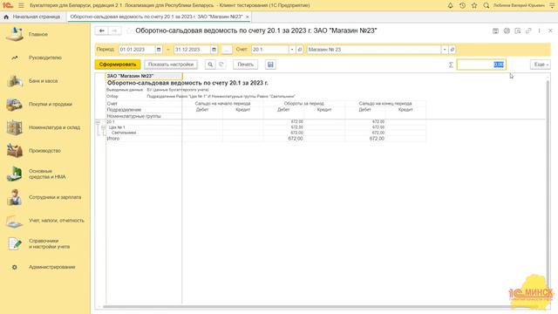
Task: Open history clock icon
Action: click(462, 5)
